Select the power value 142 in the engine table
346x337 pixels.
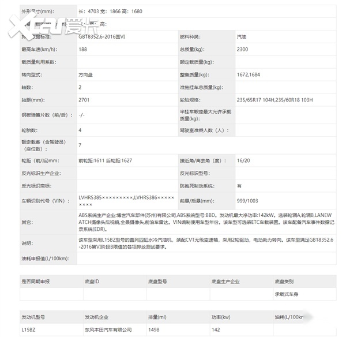(x=216, y=329)
